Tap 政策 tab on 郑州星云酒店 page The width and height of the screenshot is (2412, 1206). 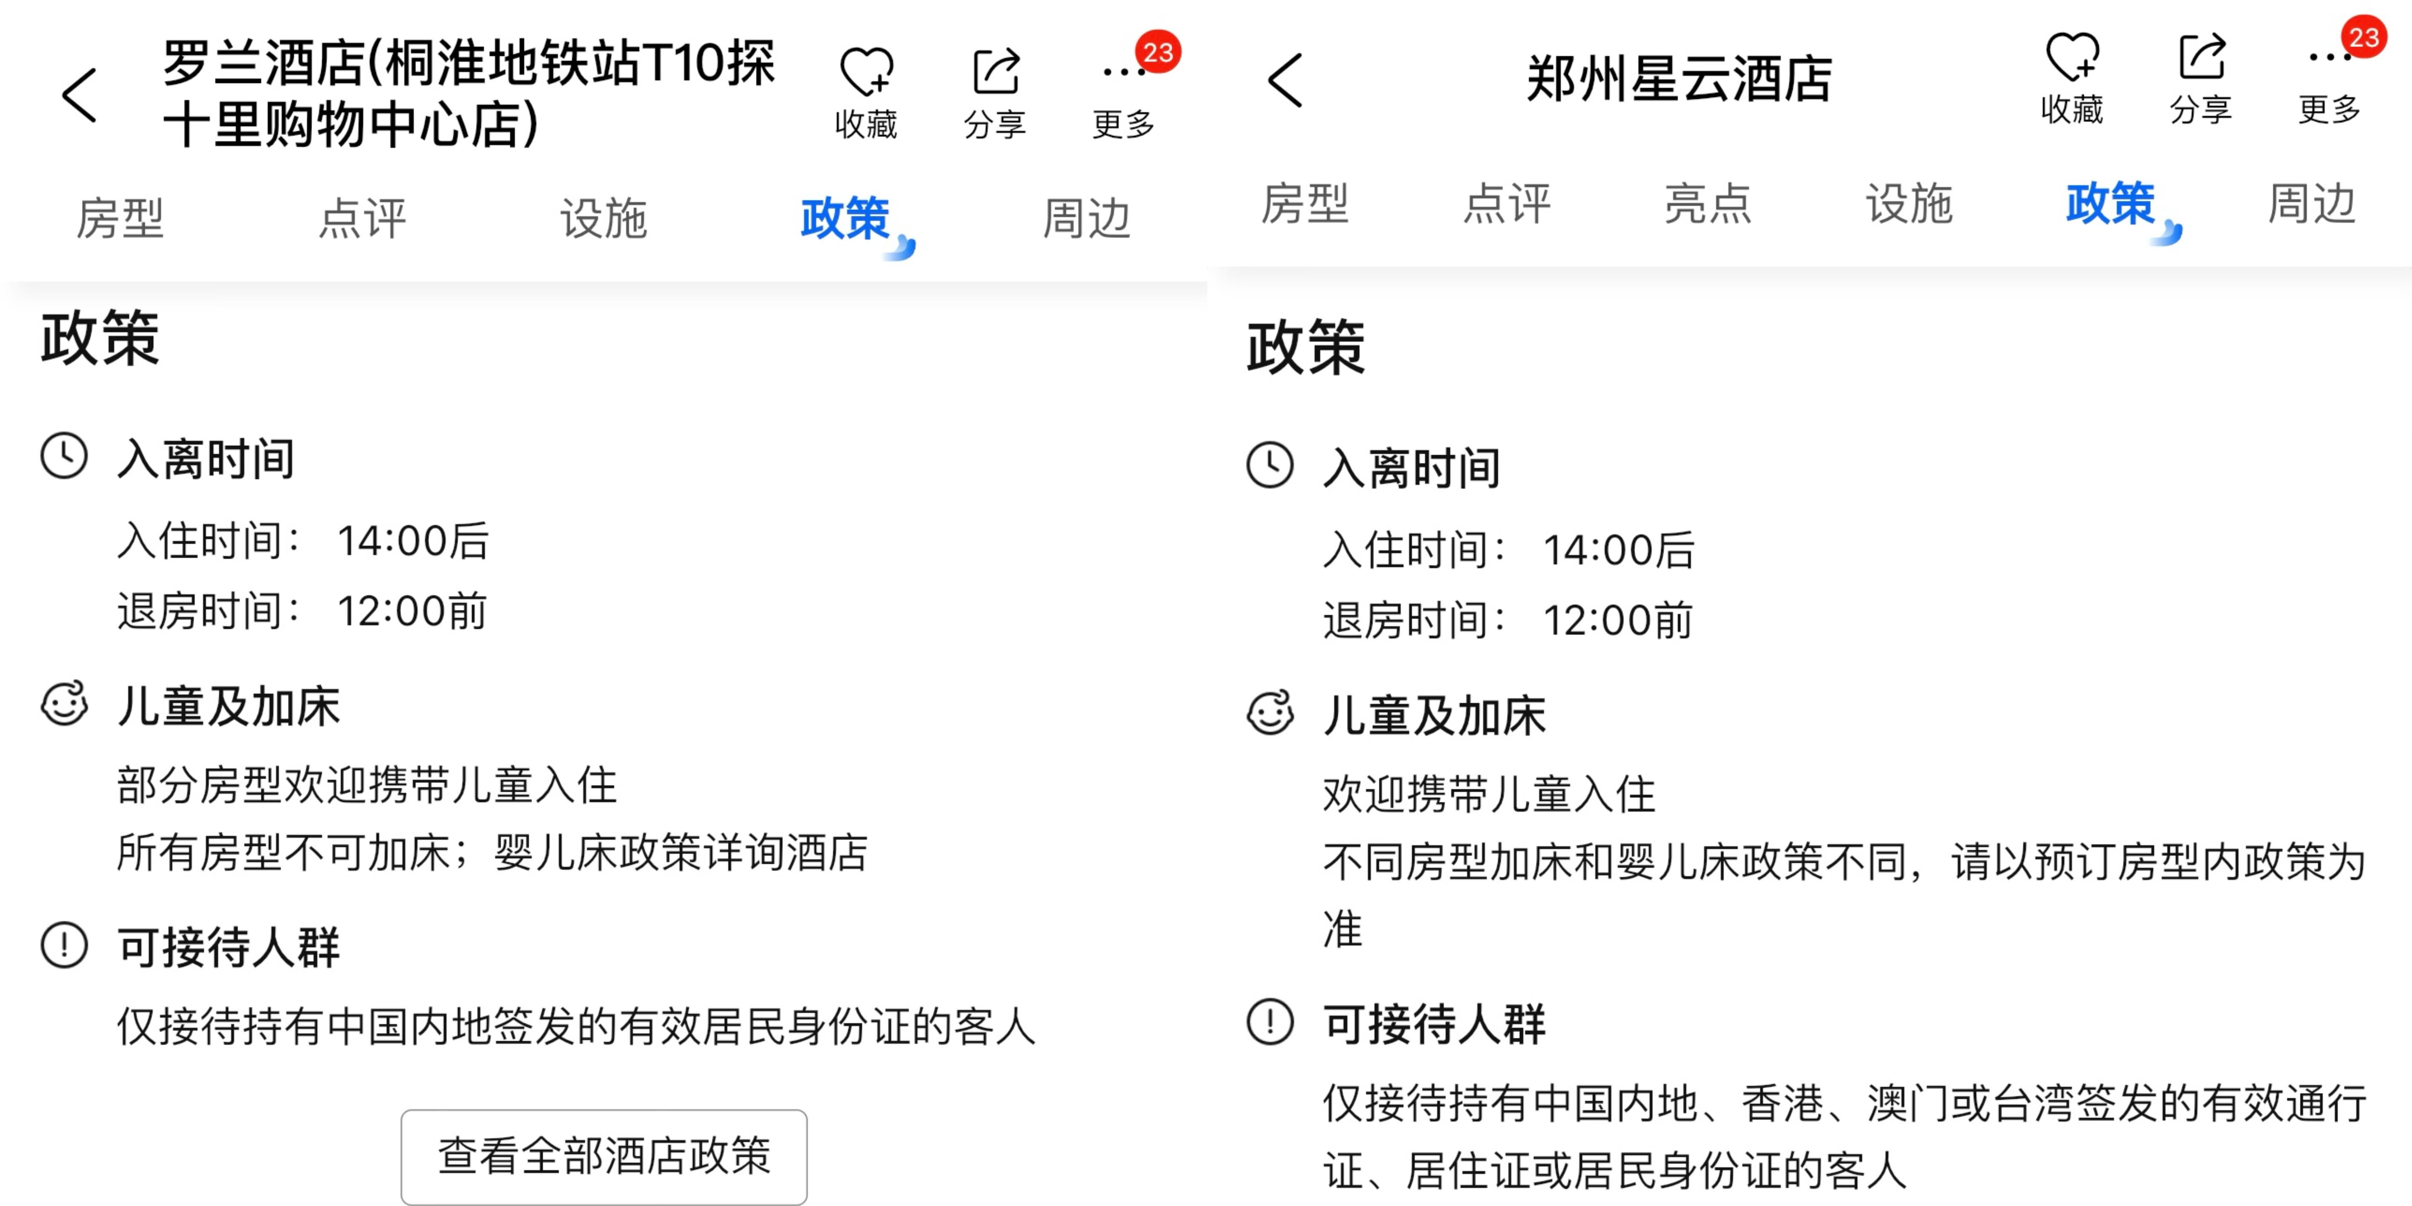pos(2111,203)
